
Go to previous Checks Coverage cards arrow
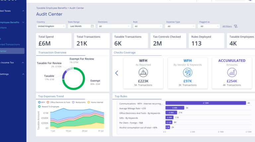117,73
